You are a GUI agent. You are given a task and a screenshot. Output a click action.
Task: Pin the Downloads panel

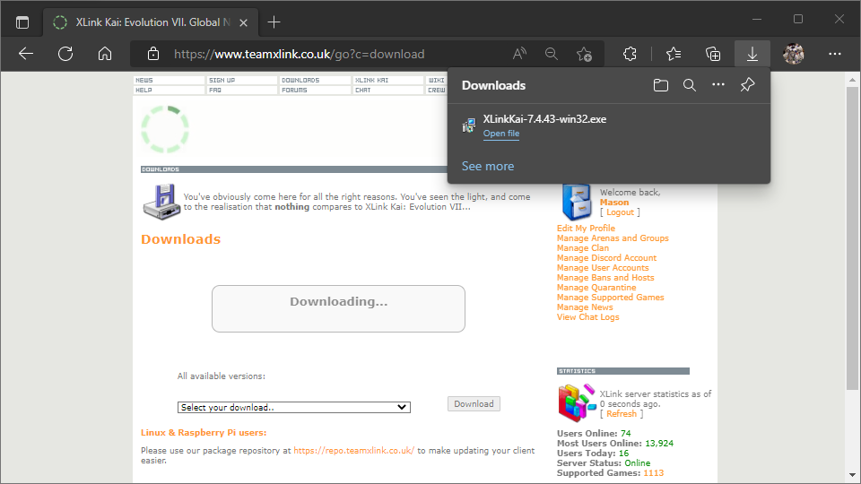747,86
